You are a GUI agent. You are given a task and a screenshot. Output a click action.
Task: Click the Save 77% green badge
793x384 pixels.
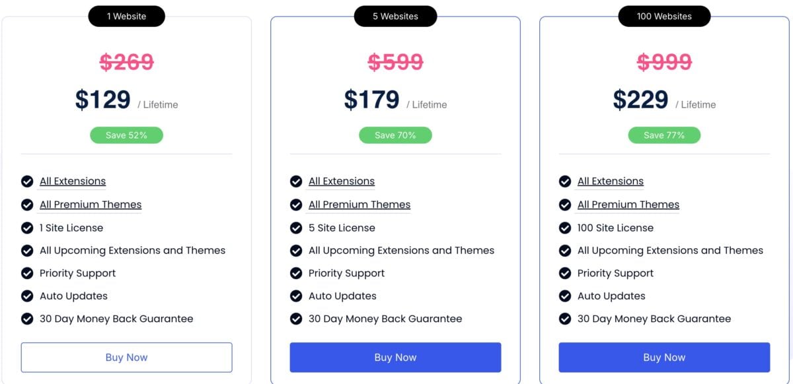pyautogui.click(x=664, y=135)
